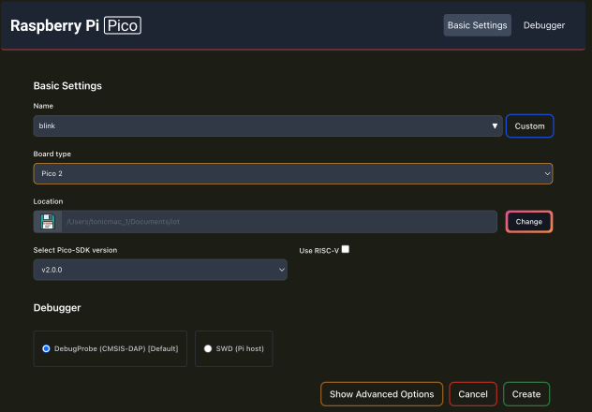
Task: Click into the Name field containing blink
Action: pyautogui.click(x=262, y=125)
